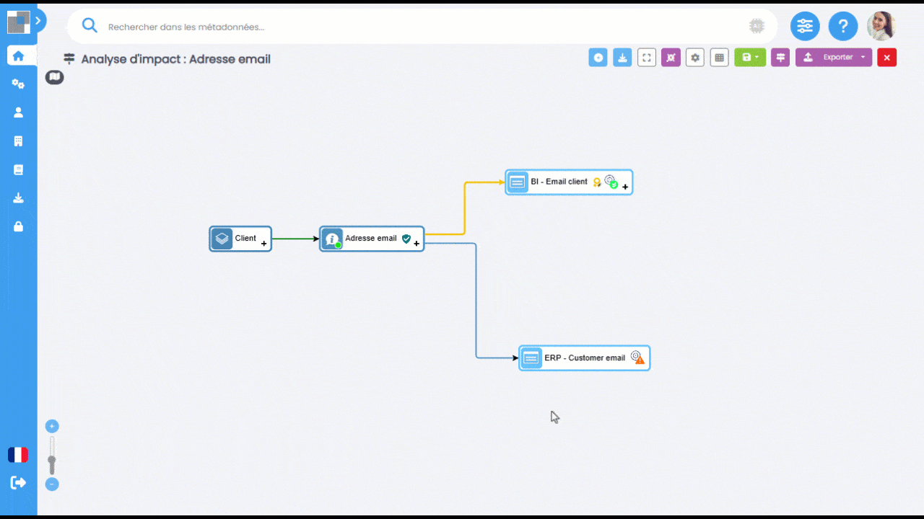The width and height of the screenshot is (924, 519).
Task: Click the ERP - Customer email field icon
Action: coord(531,358)
